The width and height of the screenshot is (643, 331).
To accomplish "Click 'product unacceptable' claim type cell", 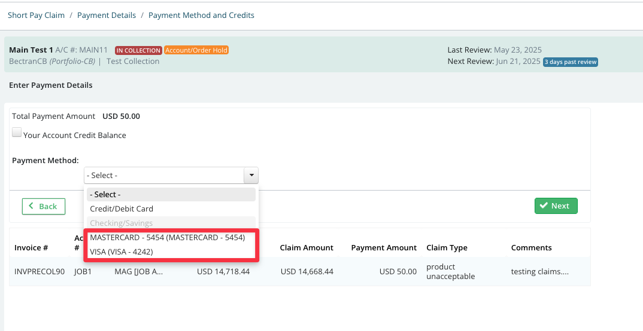I will [450, 271].
